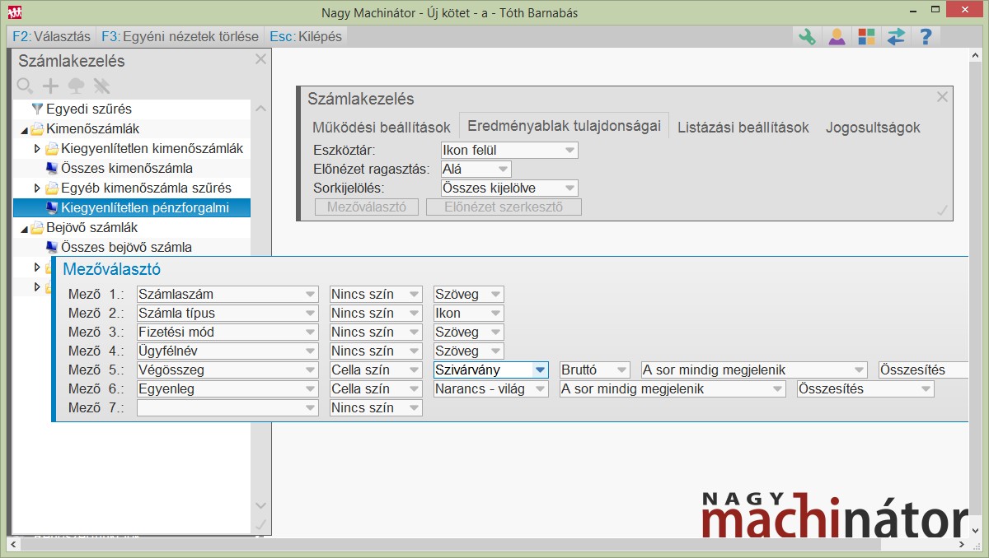Open Mező 6 field dropdown Egyenleg
This screenshot has width=989, height=558.
(x=227, y=388)
